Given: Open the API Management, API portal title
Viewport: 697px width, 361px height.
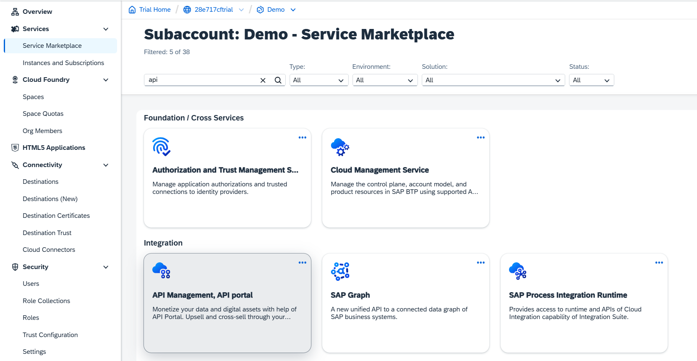Looking at the screenshot, I should point(202,295).
